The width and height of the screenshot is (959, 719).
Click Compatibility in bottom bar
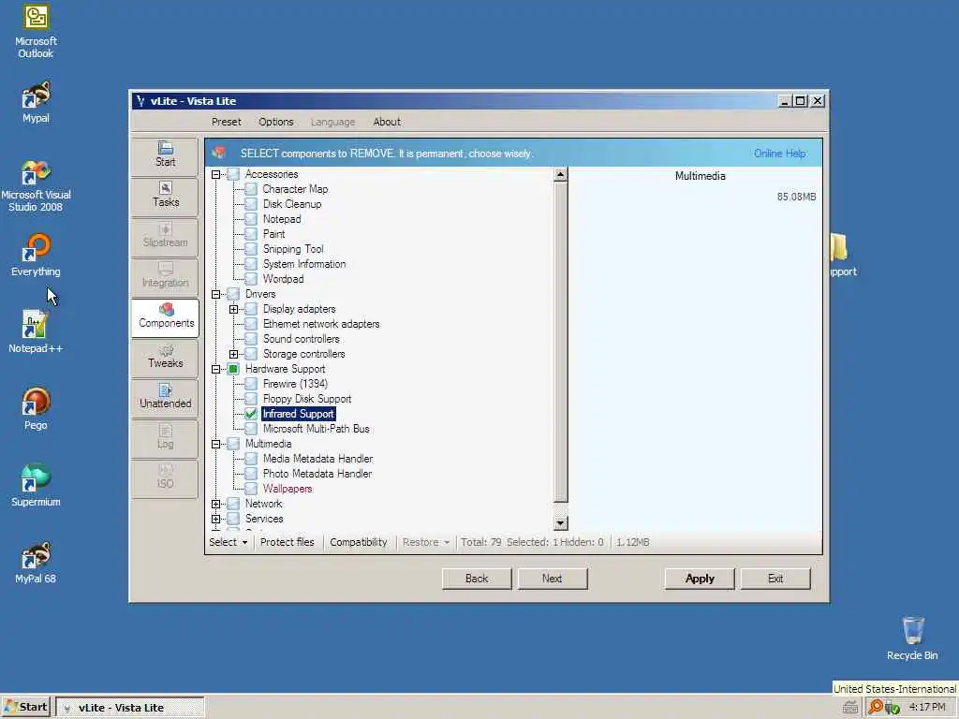(359, 542)
